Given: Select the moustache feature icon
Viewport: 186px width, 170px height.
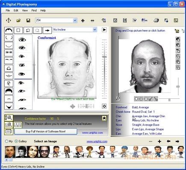Looking at the screenshot, I should pos(9,98).
